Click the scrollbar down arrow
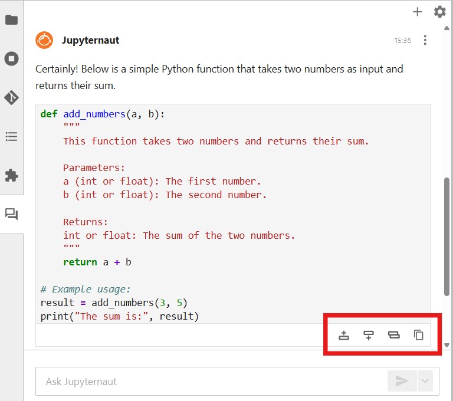The height and width of the screenshot is (401, 453). [447, 345]
